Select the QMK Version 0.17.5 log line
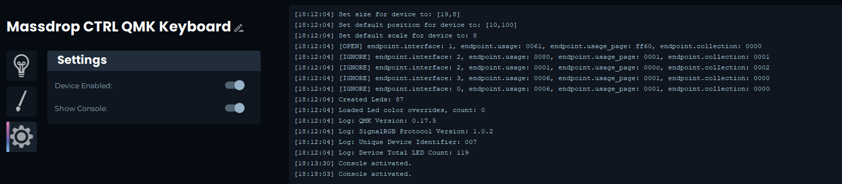842x184 pixels. point(365,121)
